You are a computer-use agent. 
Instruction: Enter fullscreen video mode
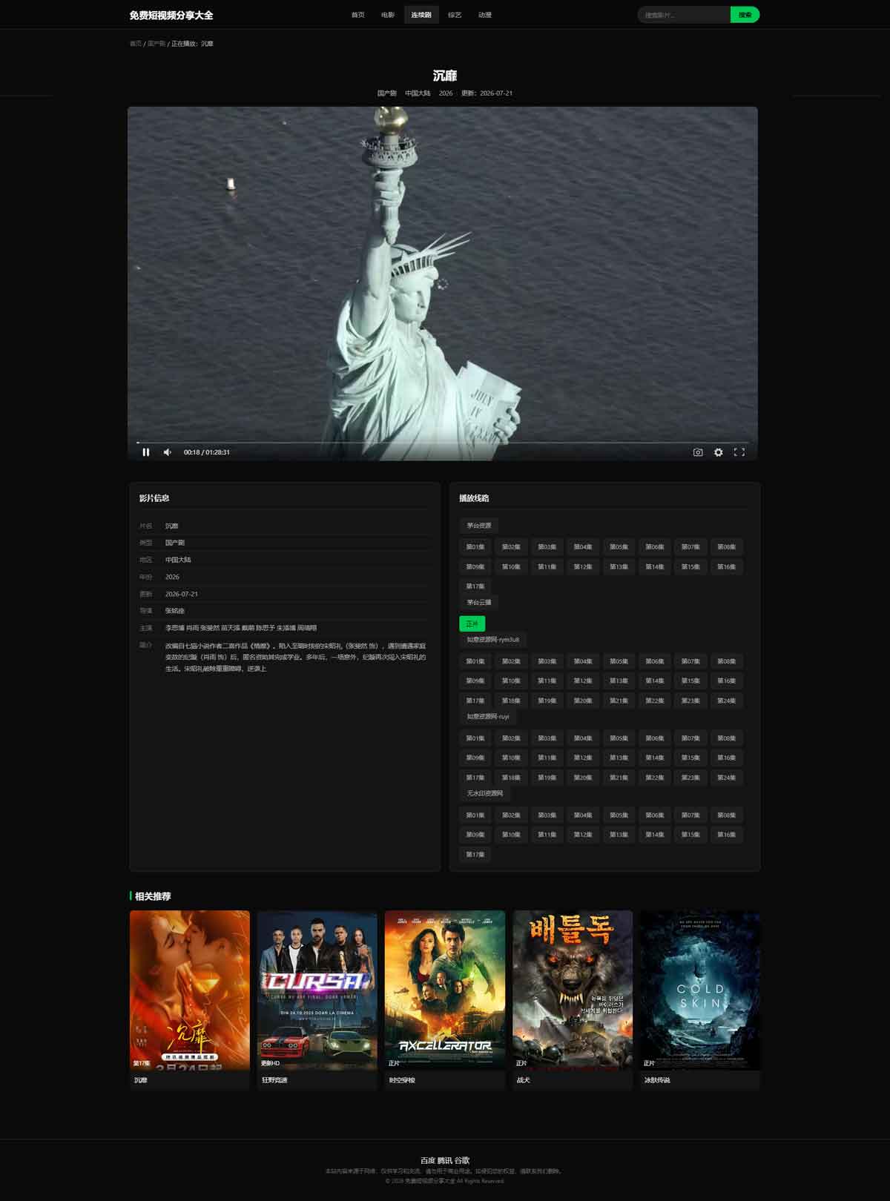(739, 452)
